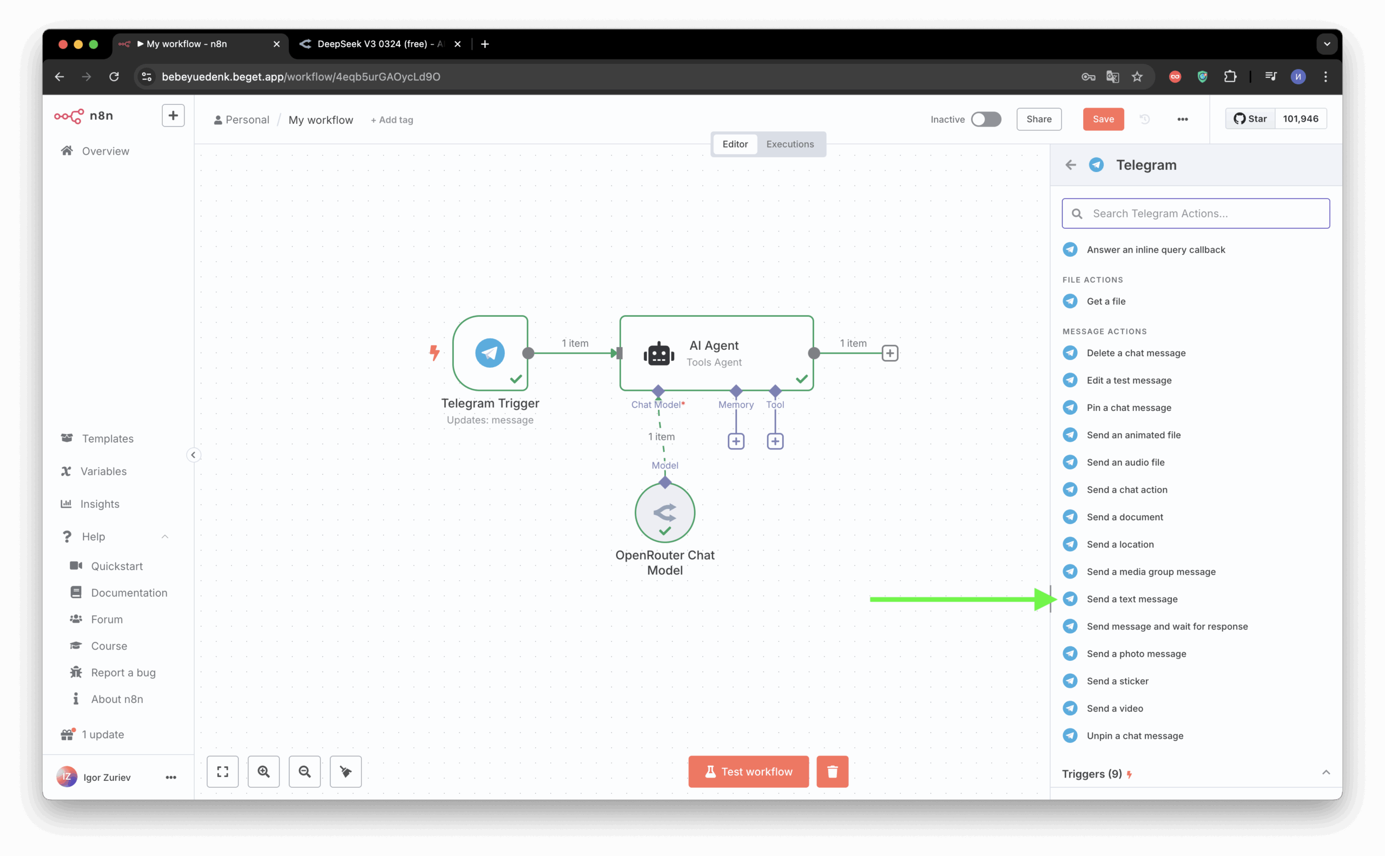
Task: Choose Send a text message action
Action: click(1132, 599)
